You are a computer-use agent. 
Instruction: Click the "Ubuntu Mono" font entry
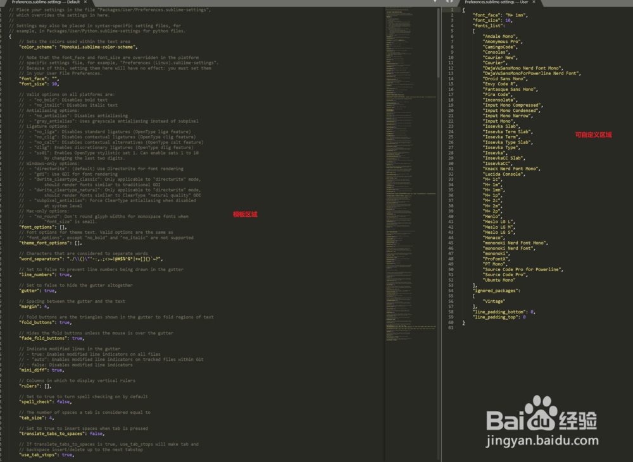tap(499, 280)
